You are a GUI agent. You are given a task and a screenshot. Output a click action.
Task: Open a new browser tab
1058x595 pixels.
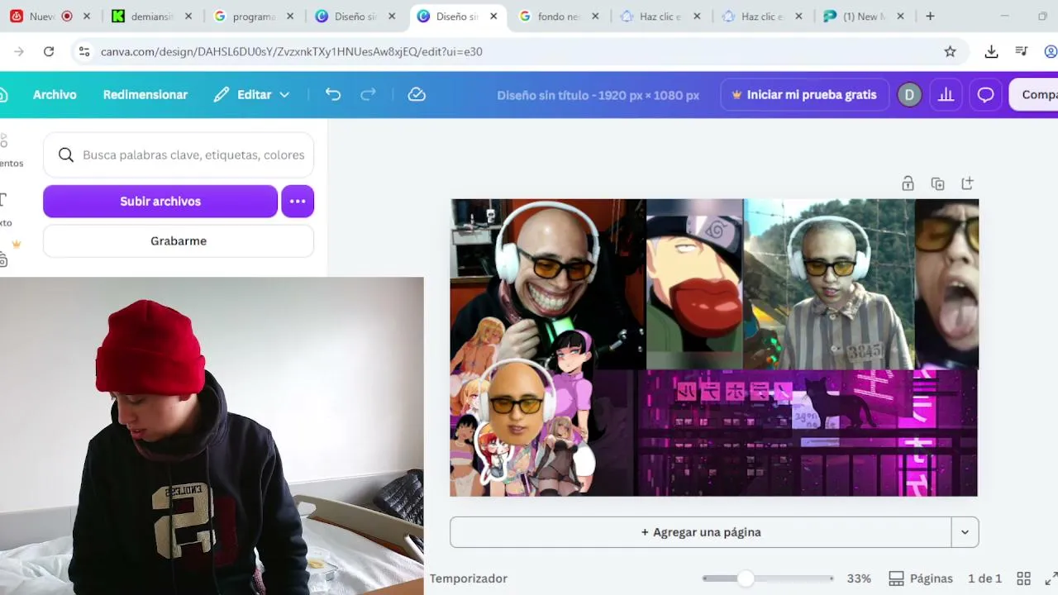pos(930,16)
